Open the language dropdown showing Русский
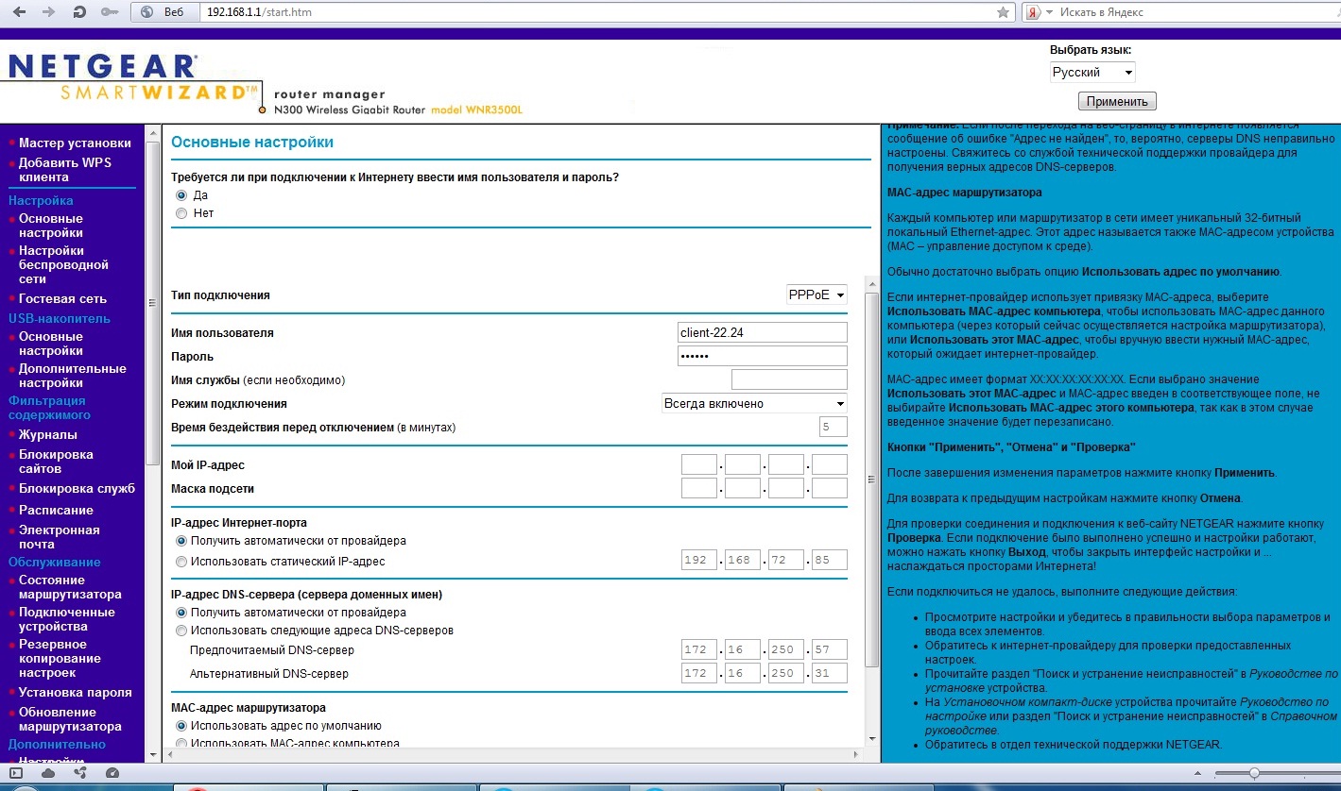The image size is (1341, 791). (1092, 73)
